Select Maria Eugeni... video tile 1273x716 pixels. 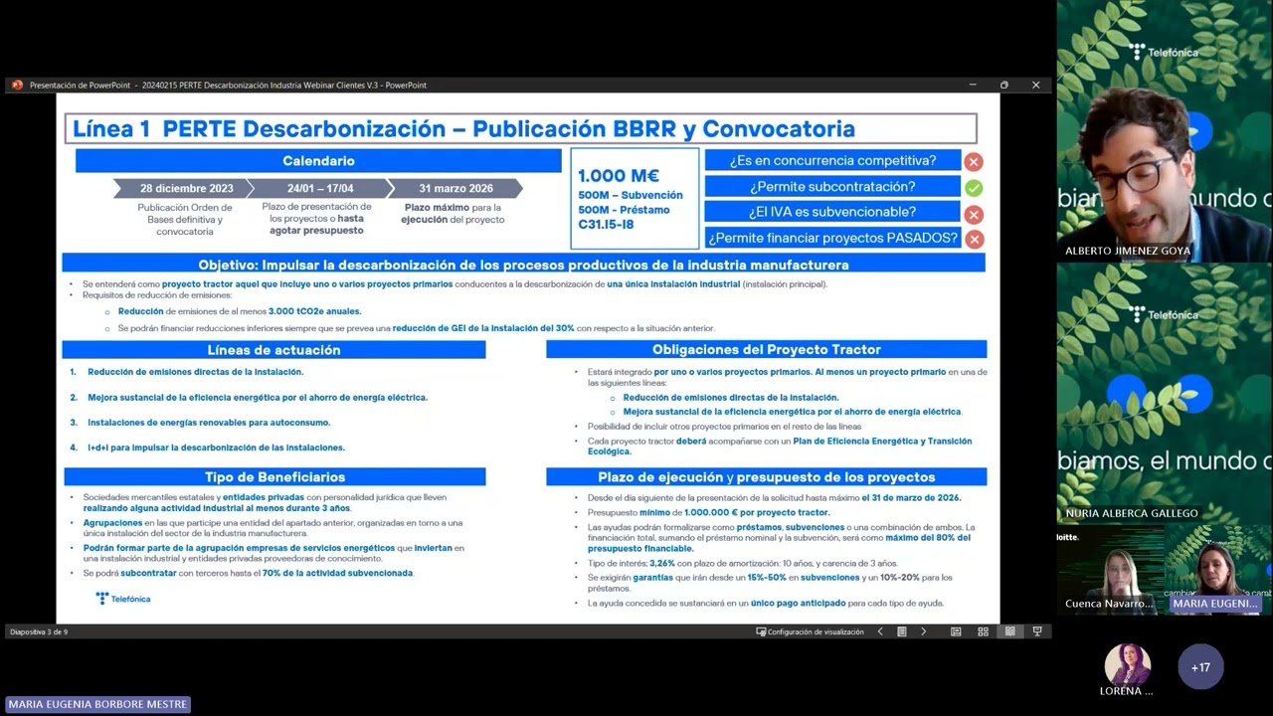(1219, 569)
